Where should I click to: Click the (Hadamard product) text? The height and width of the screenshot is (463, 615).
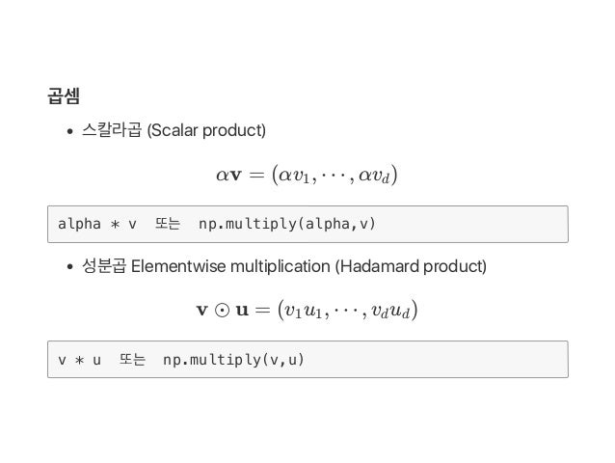(x=411, y=265)
